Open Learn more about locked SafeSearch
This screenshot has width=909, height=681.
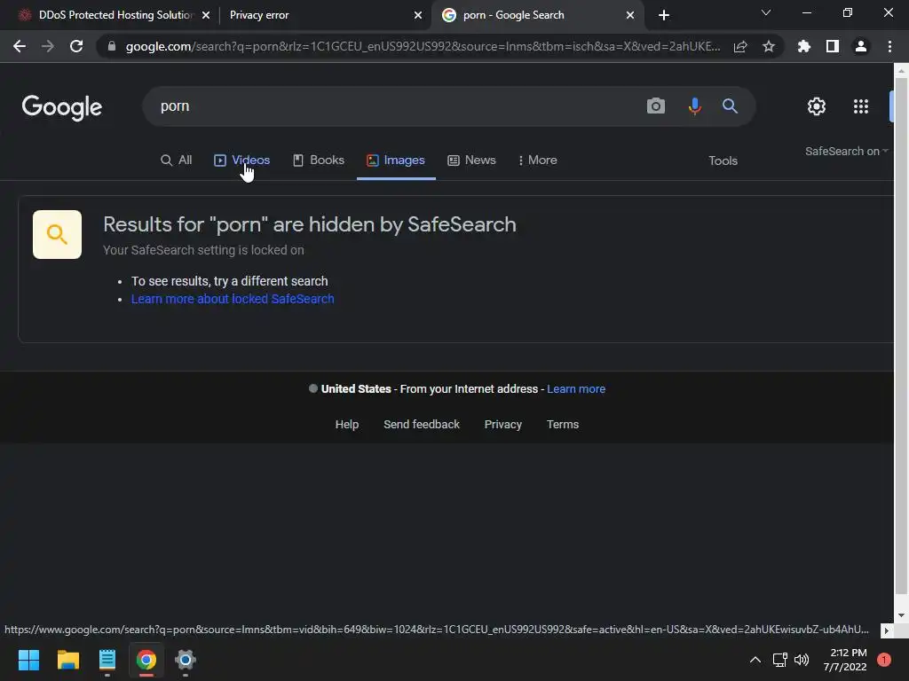tap(233, 299)
